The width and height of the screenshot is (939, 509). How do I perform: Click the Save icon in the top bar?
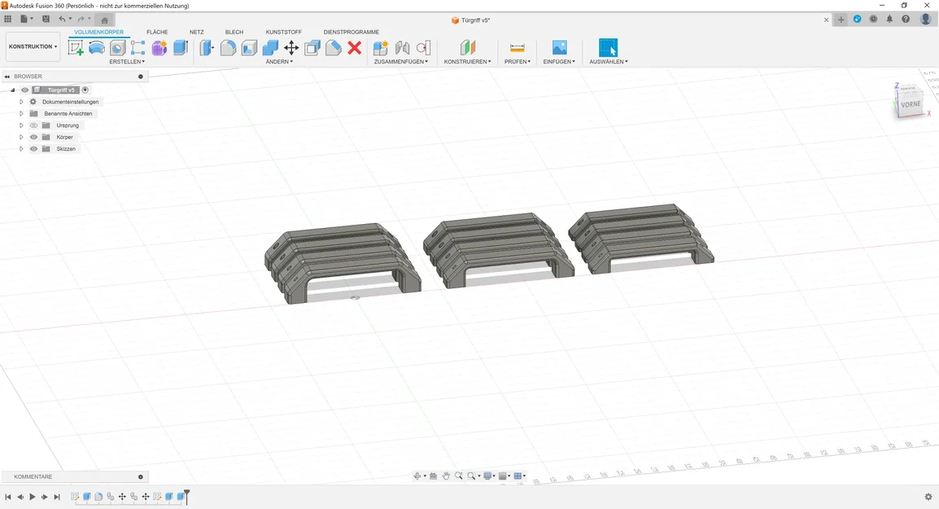[x=46, y=20]
